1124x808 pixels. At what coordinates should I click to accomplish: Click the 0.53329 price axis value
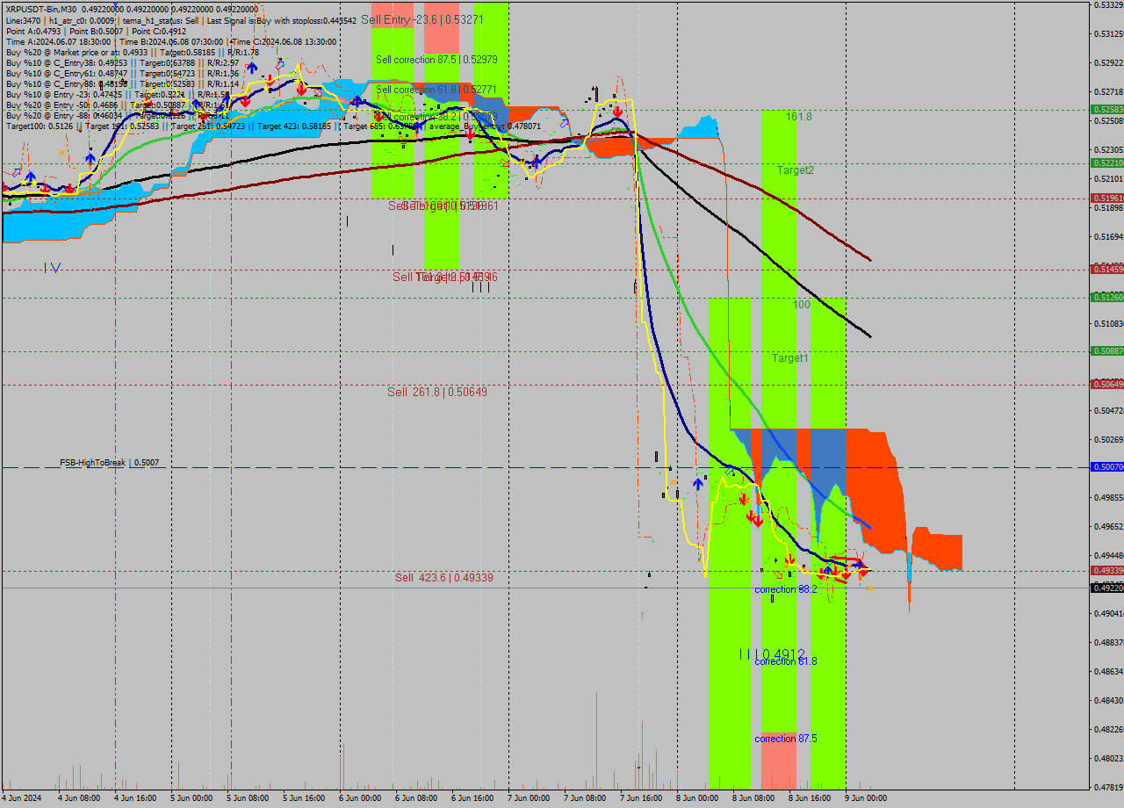click(1109, 5)
